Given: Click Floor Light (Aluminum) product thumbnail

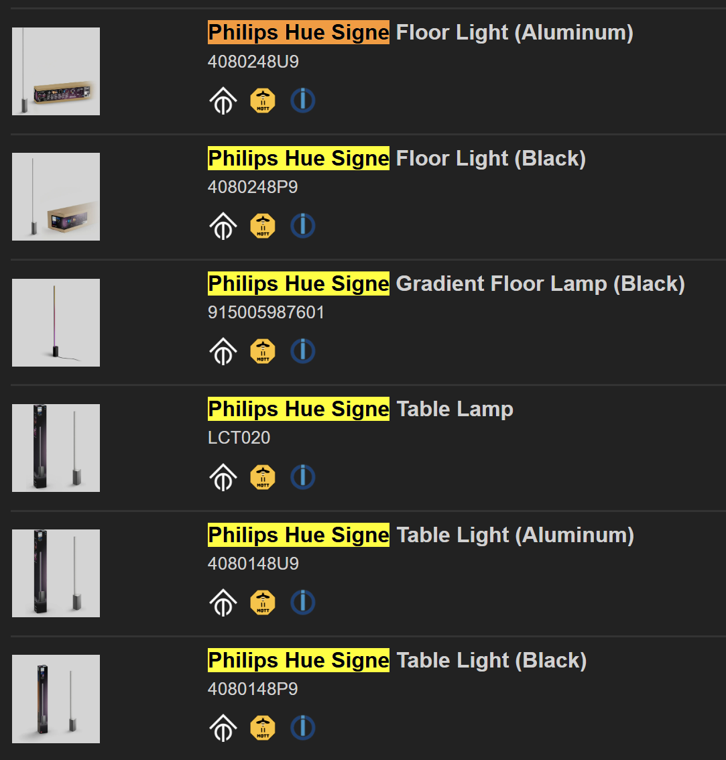Looking at the screenshot, I should (56, 71).
